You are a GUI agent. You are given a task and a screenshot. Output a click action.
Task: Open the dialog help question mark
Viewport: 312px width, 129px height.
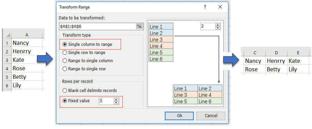coord(205,7)
